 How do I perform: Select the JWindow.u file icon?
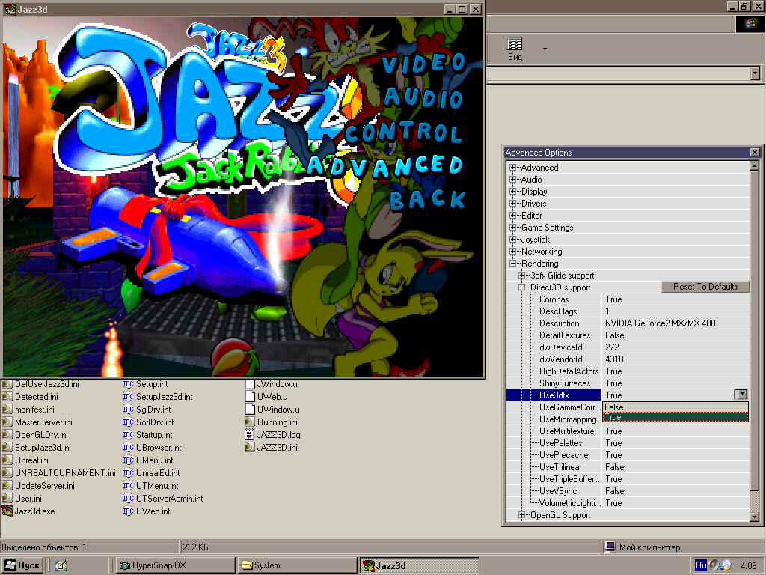(250, 384)
